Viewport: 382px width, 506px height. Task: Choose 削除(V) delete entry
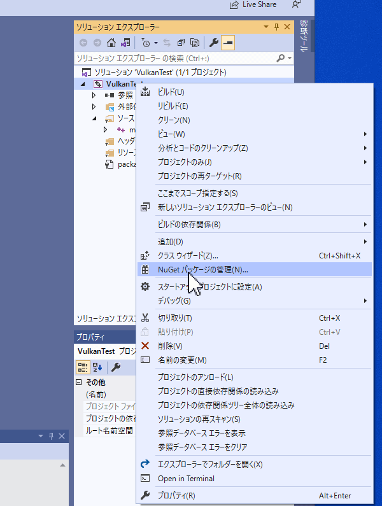click(255, 346)
